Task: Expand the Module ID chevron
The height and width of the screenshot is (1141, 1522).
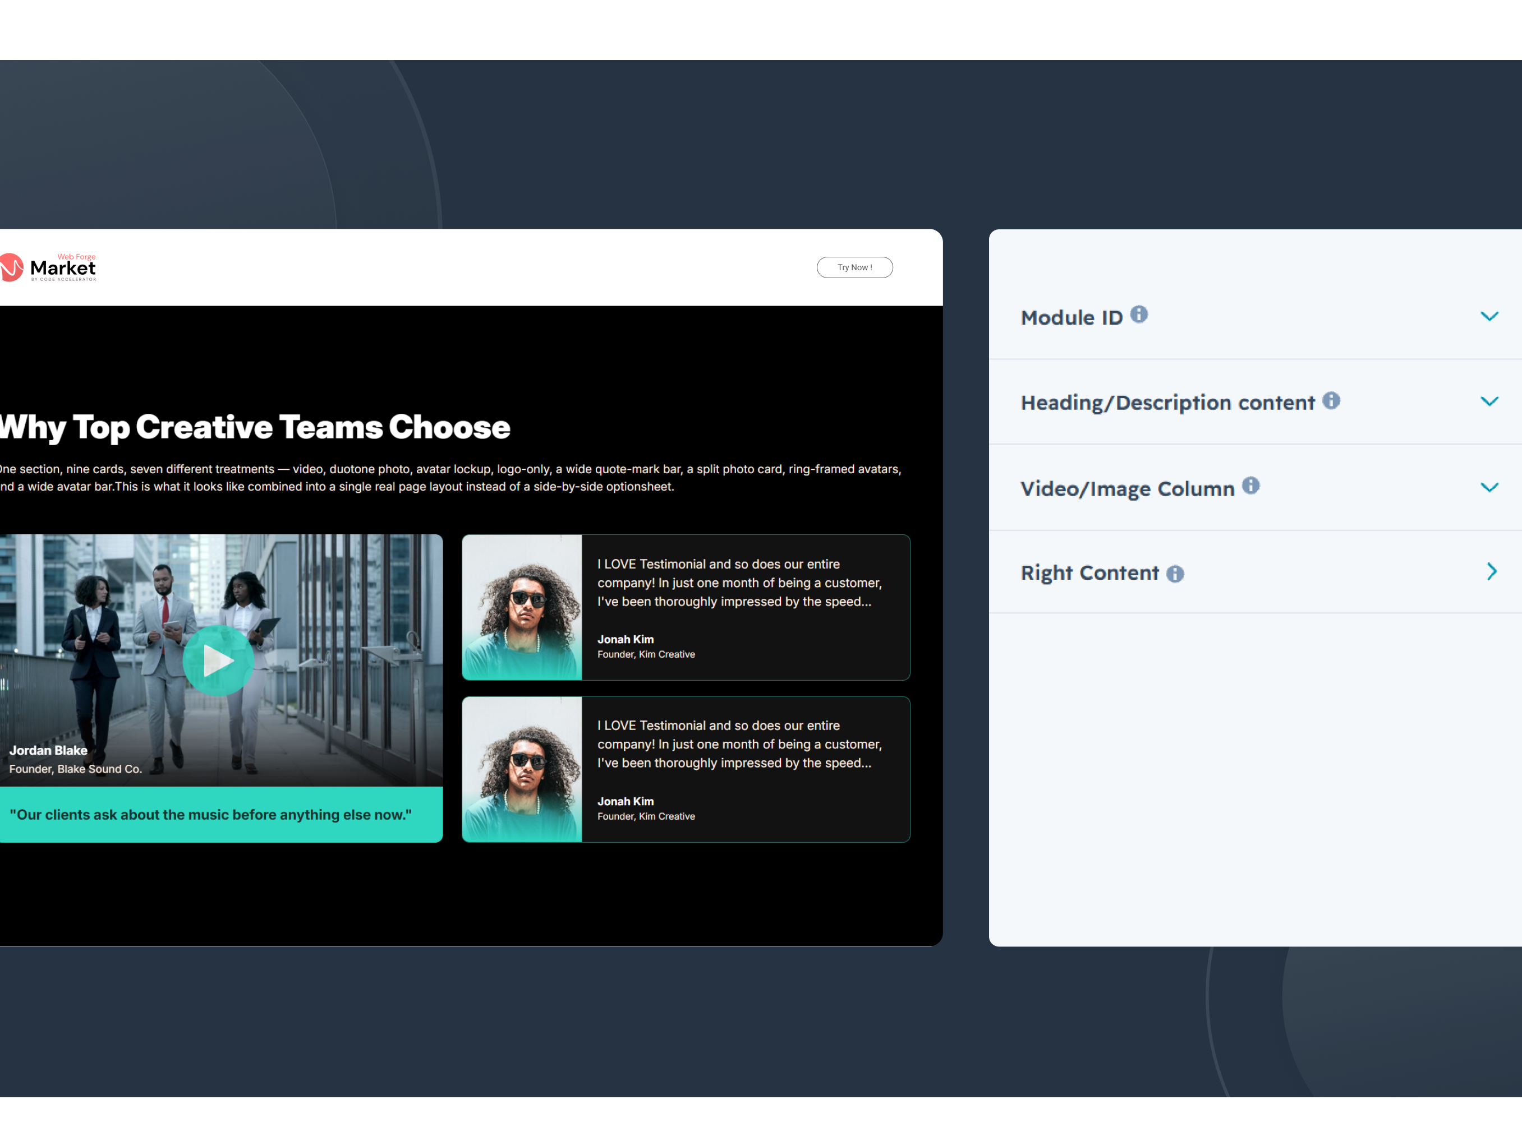Action: (1489, 316)
